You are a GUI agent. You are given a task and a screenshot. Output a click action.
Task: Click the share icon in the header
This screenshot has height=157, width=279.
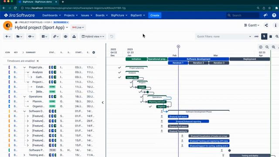pyautogui.click(x=266, y=25)
